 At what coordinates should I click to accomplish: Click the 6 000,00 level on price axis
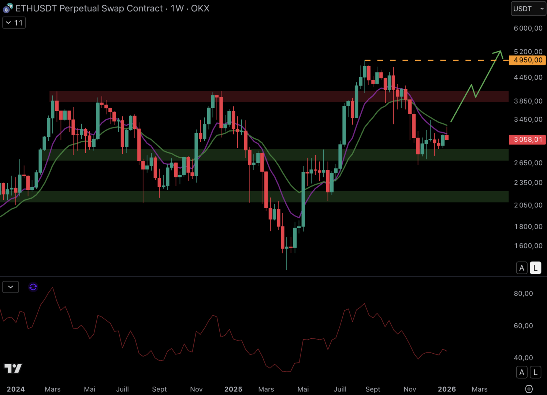point(528,28)
